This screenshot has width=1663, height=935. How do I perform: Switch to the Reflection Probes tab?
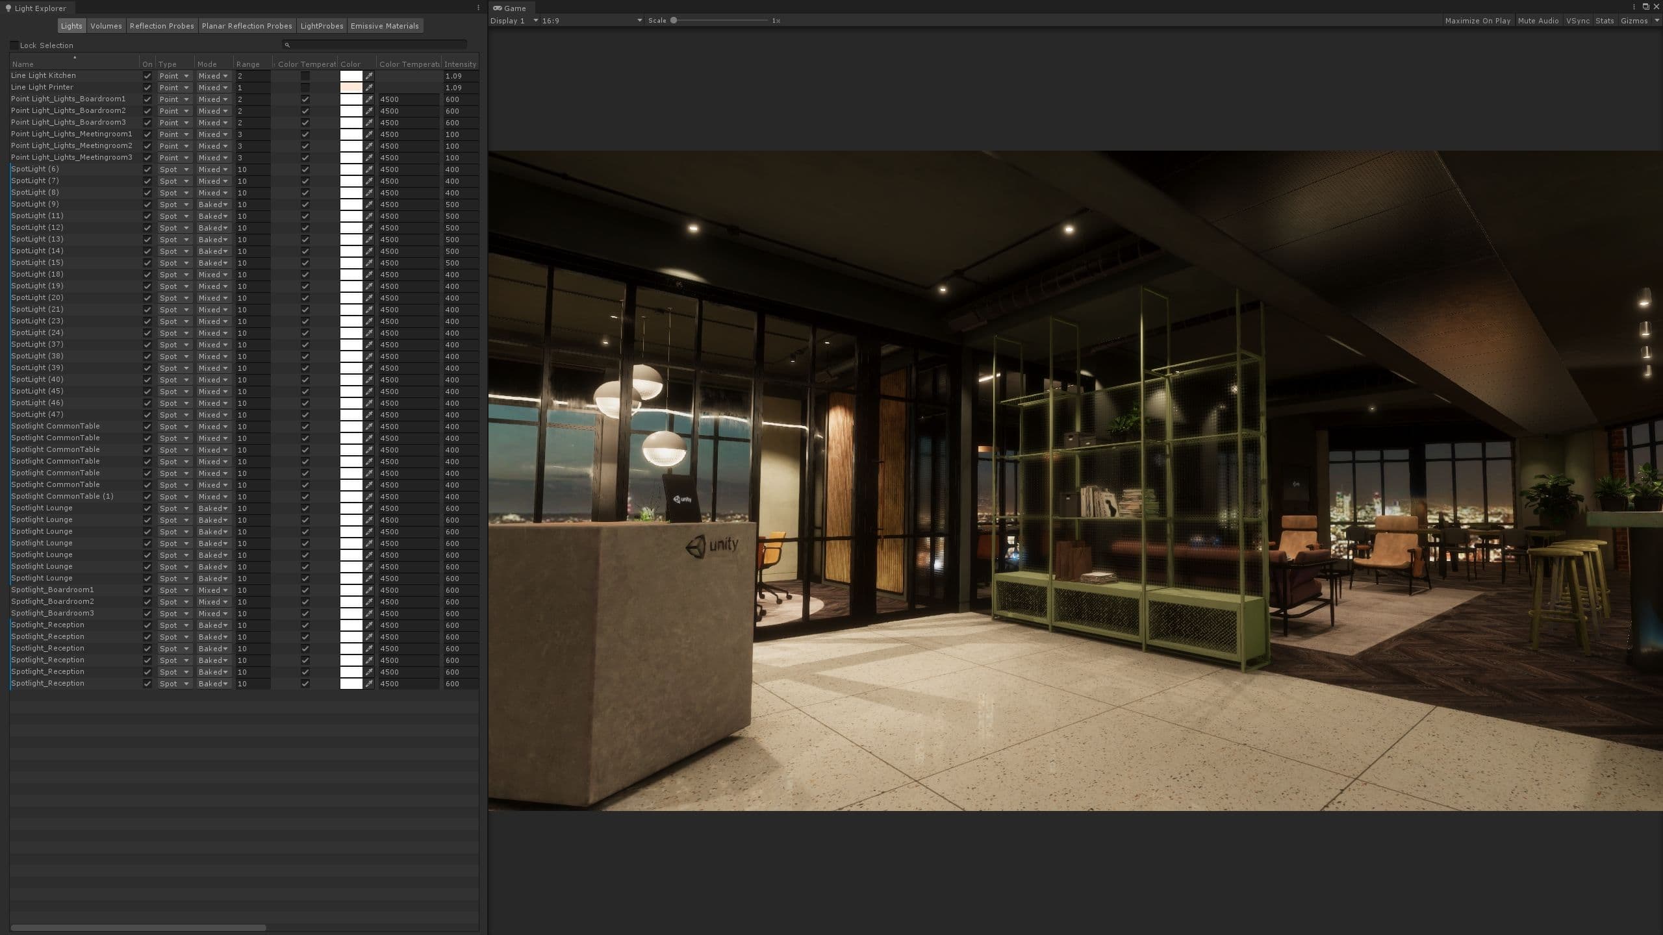pos(162,26)
